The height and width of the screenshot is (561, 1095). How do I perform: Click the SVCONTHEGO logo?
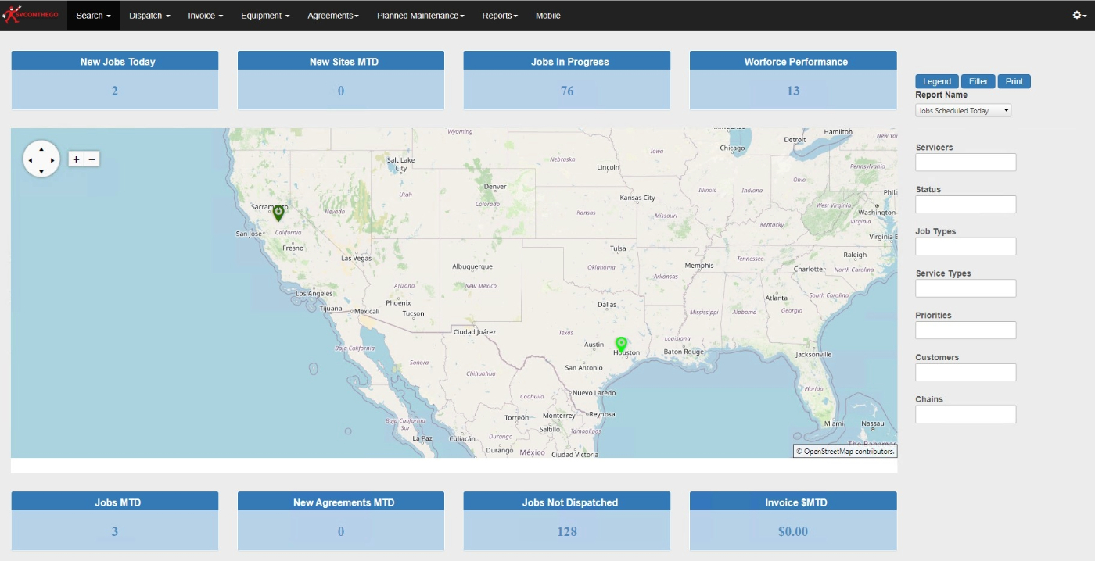(31, 15)
